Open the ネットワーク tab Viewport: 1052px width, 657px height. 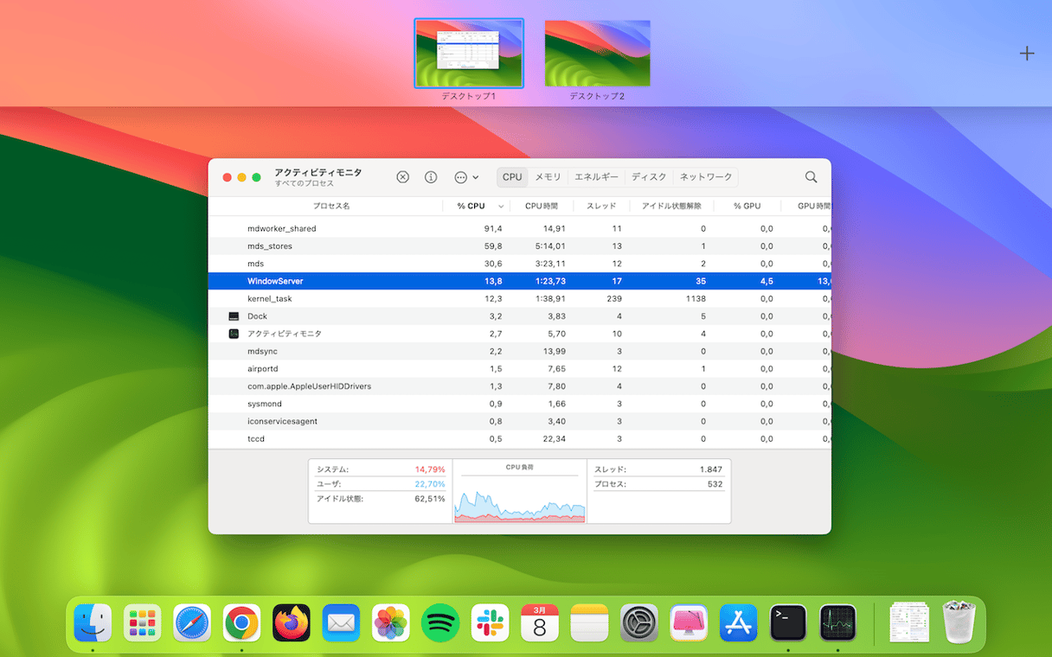[x=706, y=176]
